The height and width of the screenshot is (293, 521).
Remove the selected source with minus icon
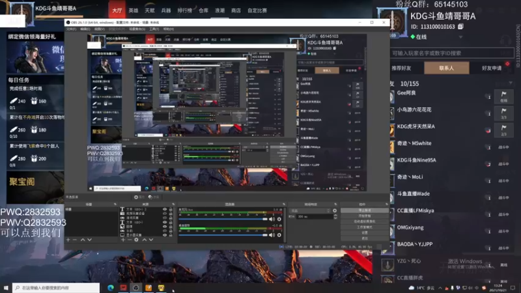click(x=130, y=240)
